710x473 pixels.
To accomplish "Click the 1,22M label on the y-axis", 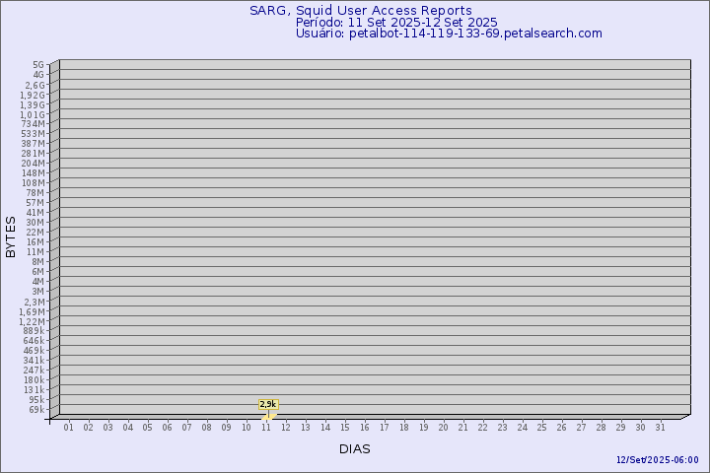I will (32, 321).
